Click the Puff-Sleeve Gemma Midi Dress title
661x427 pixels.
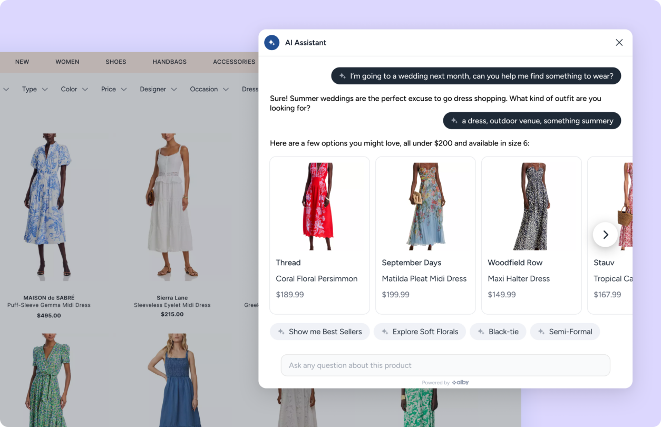(49, 305)
